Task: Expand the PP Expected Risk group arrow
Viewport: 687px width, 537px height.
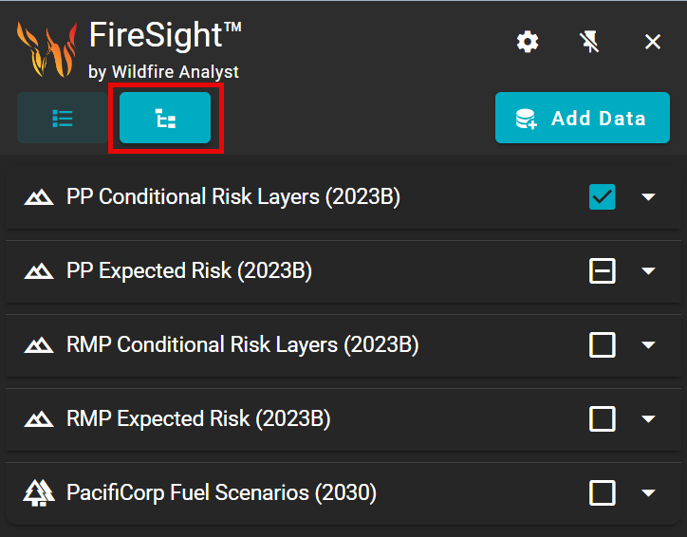Action: click(649, 271)
